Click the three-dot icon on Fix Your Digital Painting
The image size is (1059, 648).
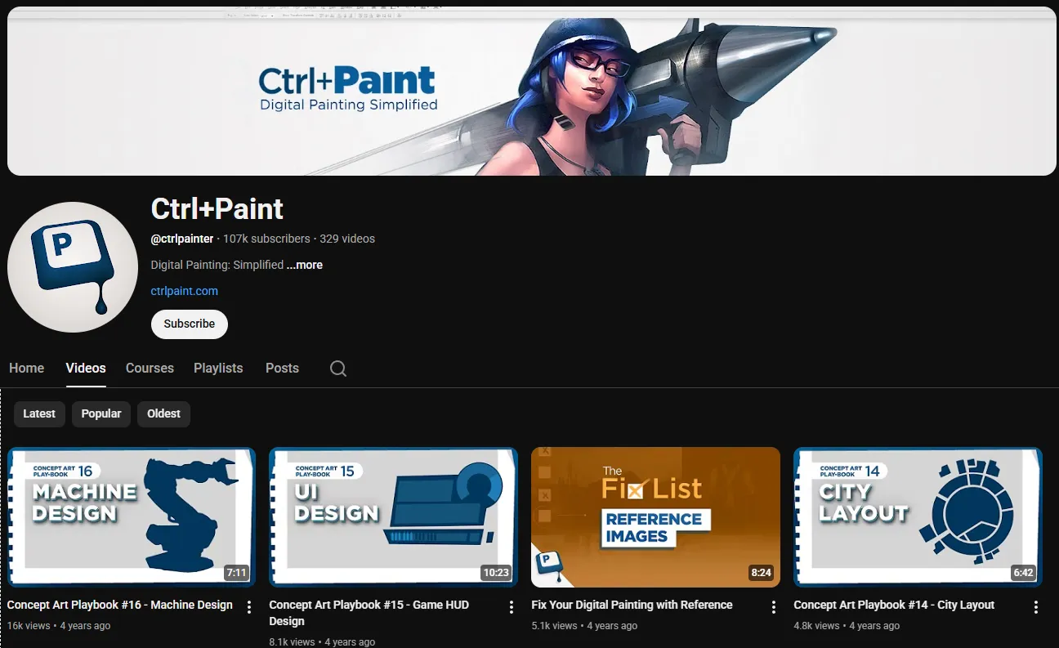coord(773,606)
